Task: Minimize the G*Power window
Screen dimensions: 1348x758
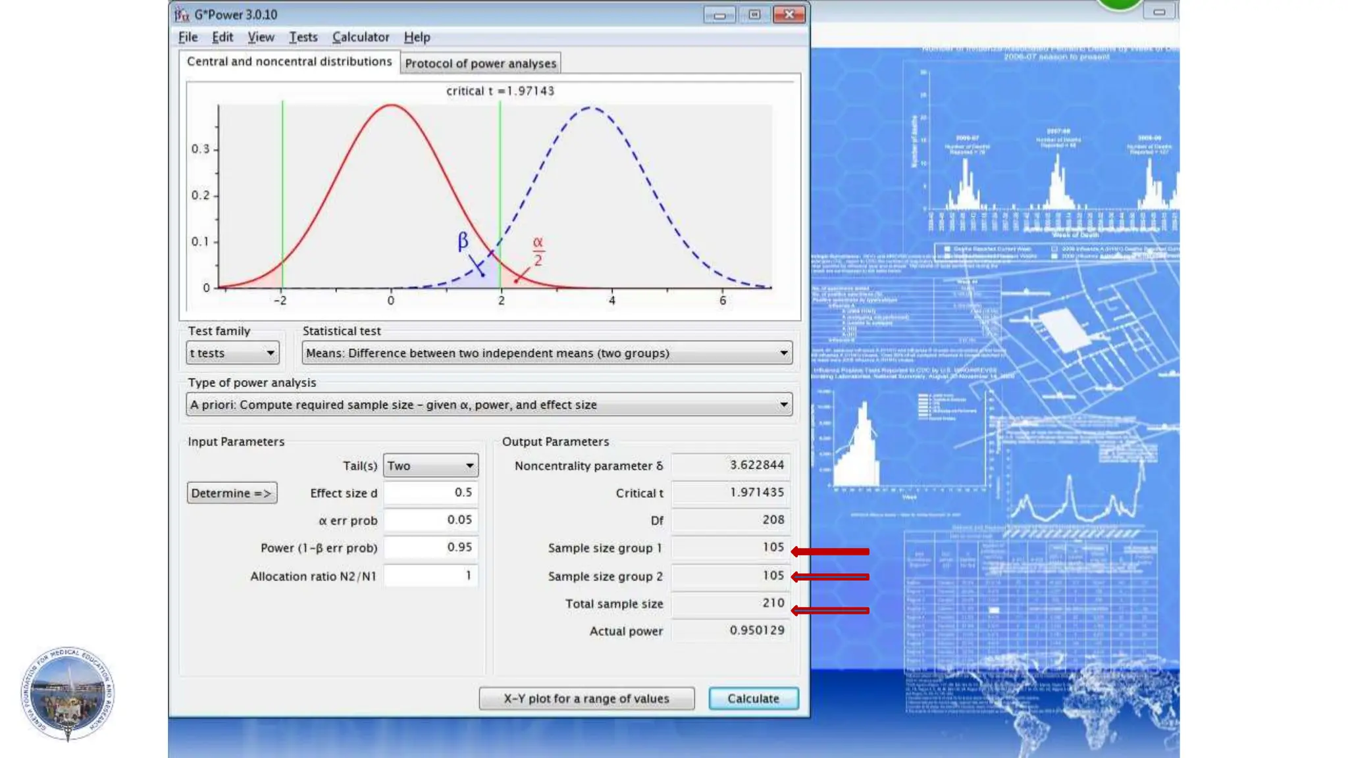Action: 719,14
